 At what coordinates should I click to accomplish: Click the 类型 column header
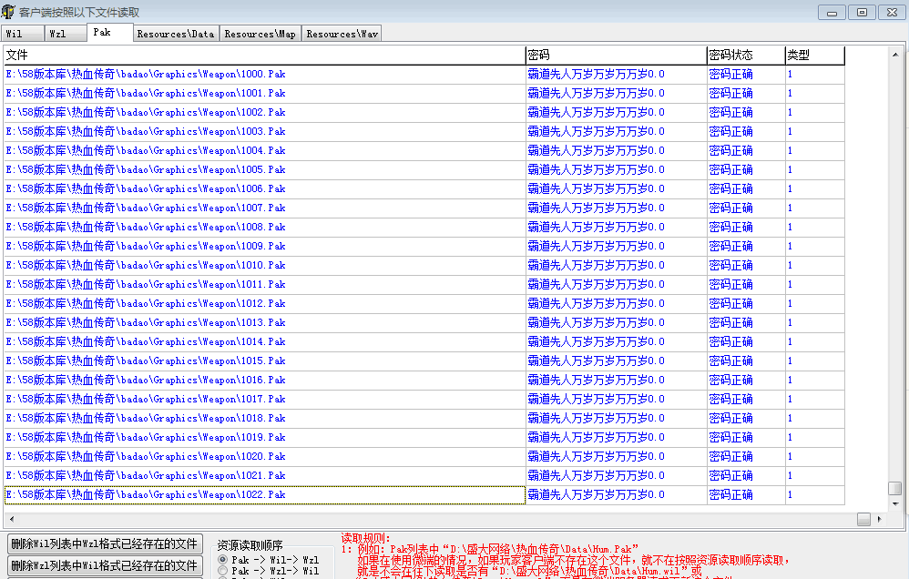(814, 56)
